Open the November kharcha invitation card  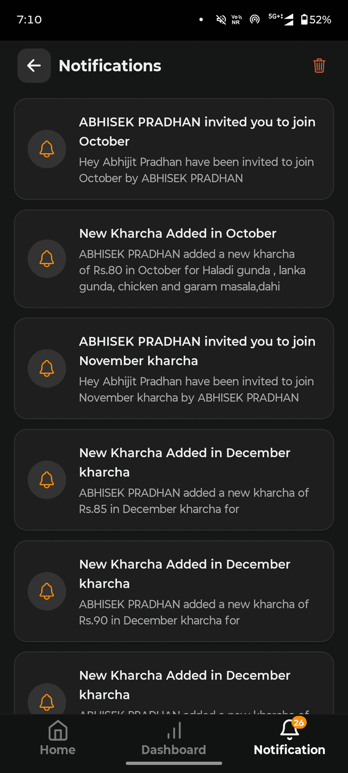[x=196, y=368]
